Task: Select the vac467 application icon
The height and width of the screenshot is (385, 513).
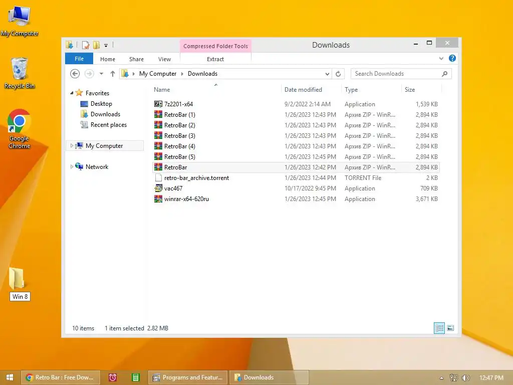Action: click(158, 188)
